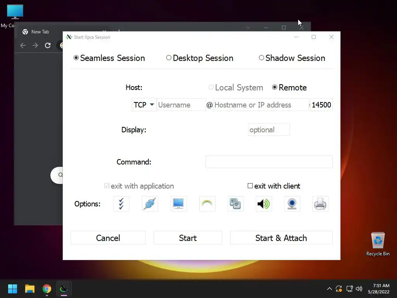Close the Start Xpra Session dialog
This screenshot has height=298, width=397.
331,37
